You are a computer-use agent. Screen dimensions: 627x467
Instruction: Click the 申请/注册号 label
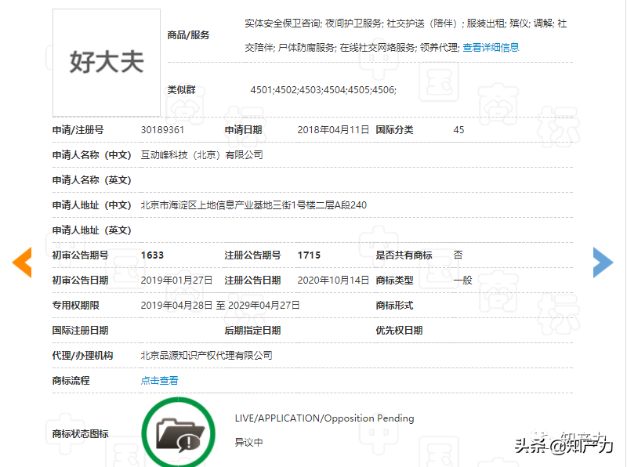[x=78, y=130]
